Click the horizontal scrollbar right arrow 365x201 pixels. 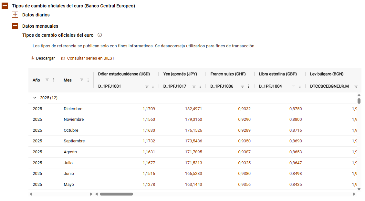click(354, 194)
